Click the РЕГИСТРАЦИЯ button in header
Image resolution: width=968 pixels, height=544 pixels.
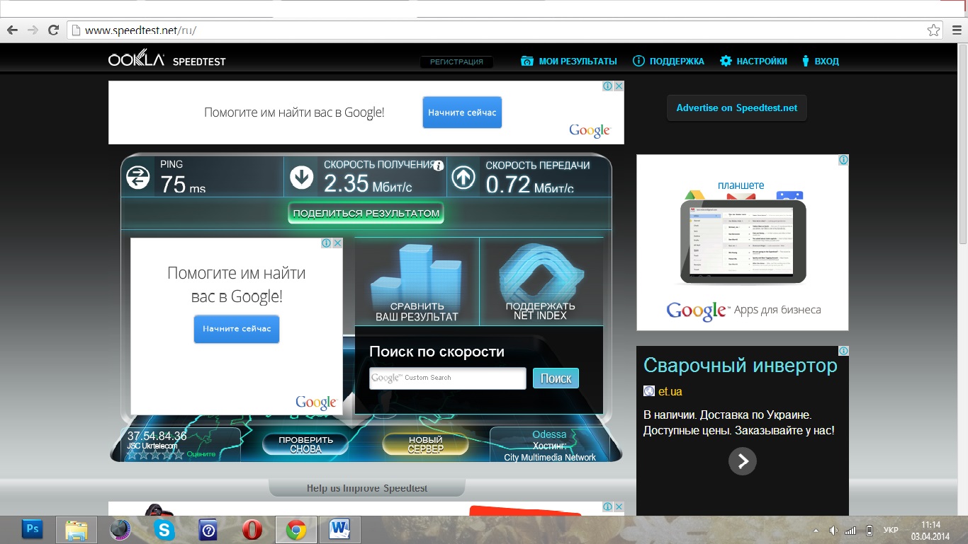click(x=456, y=62)
